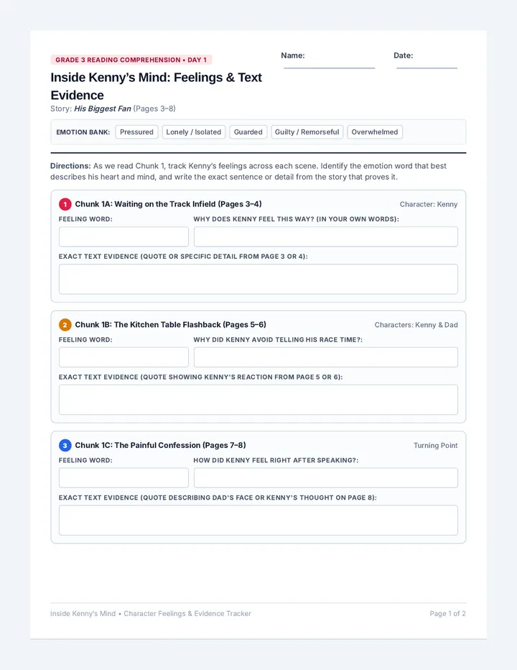This screenshot has width=517, height=670.
Task: Click Chunk 1A Feeling Word box
Action: (x=124, y=237)
